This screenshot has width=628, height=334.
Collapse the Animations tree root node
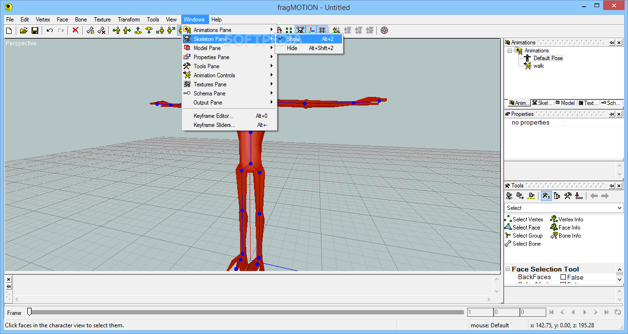pyautogui.click(x=510, y=51)
